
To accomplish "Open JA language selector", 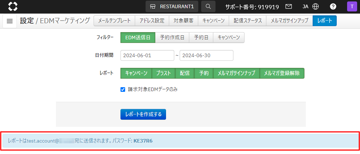I will pos(305,6).
